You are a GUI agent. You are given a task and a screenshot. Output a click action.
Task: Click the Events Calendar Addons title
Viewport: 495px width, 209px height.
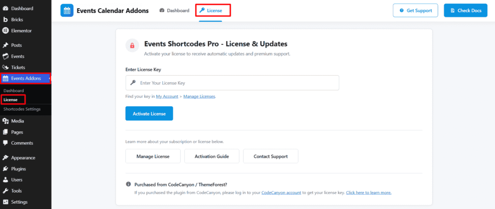tap(113, 11)
